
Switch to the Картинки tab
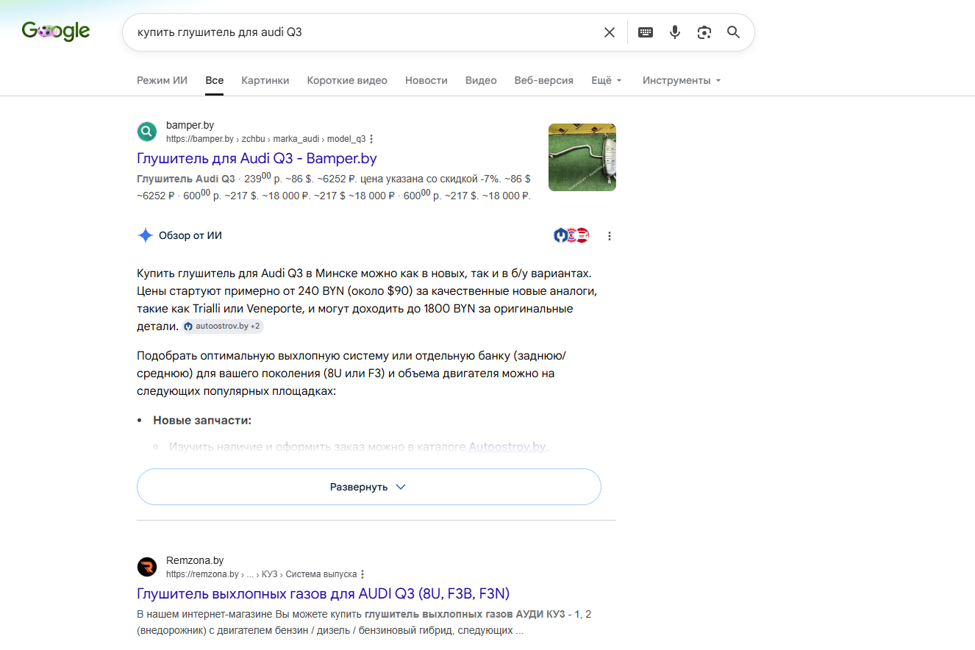click(x=265, y=80)
